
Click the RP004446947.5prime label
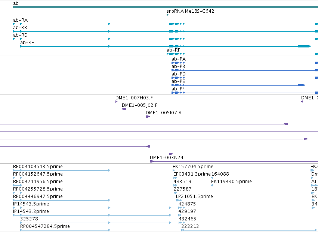[38, 197]
